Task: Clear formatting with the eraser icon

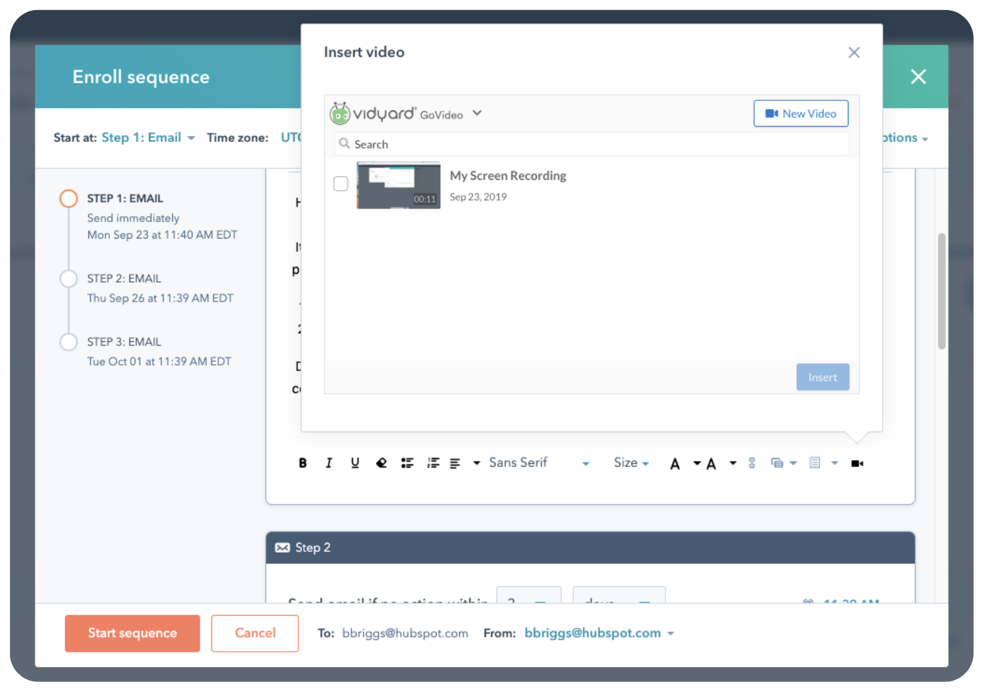Action: pos(381,463)
